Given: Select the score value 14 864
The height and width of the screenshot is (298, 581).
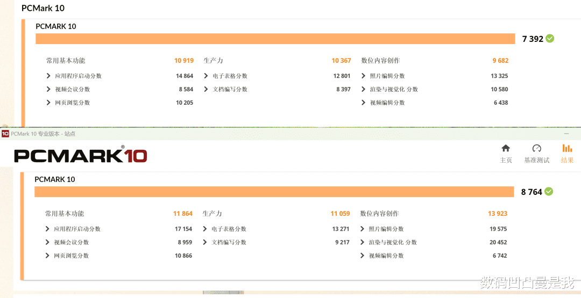Looking at the screenshot, I should (185, 76).
